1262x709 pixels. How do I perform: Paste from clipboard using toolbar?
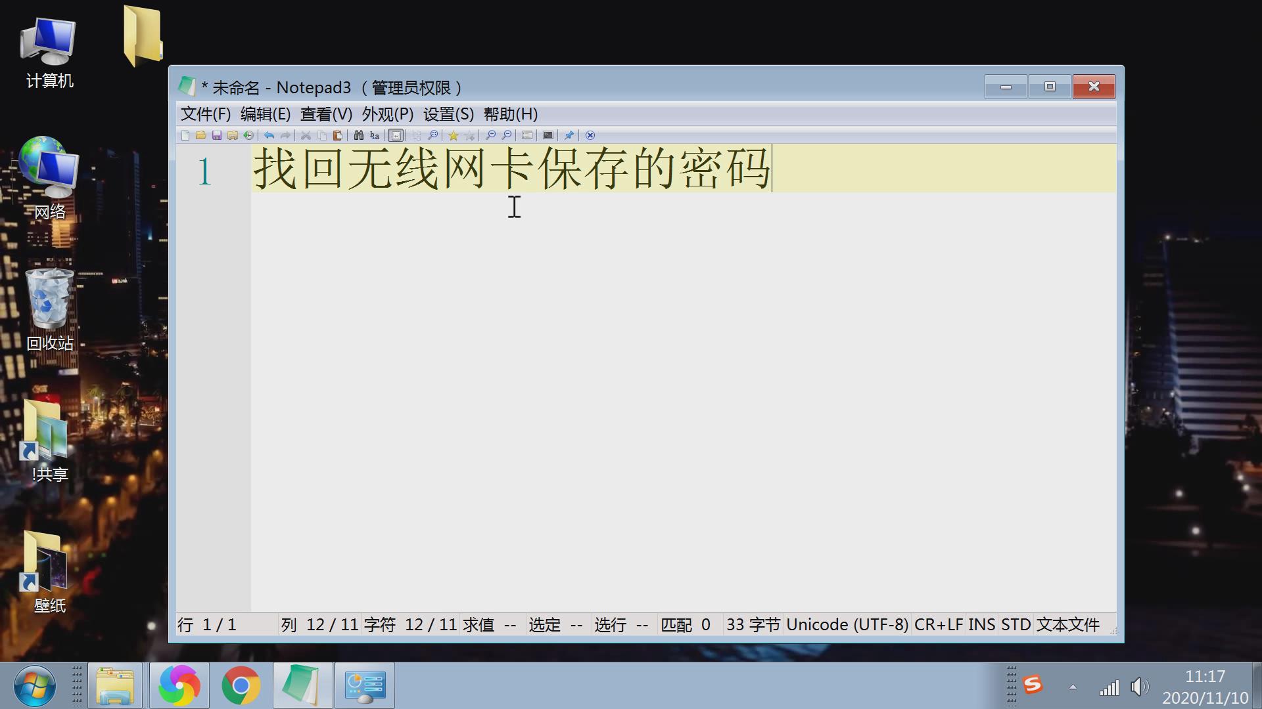(x=337, y=135)
